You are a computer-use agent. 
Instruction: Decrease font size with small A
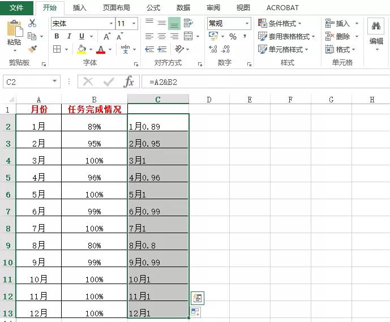(x=119, y=37)
